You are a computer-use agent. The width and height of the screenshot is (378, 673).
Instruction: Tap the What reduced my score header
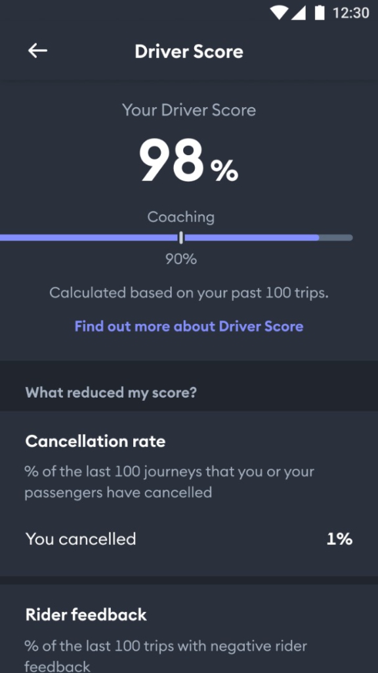(x=111, y=392)
